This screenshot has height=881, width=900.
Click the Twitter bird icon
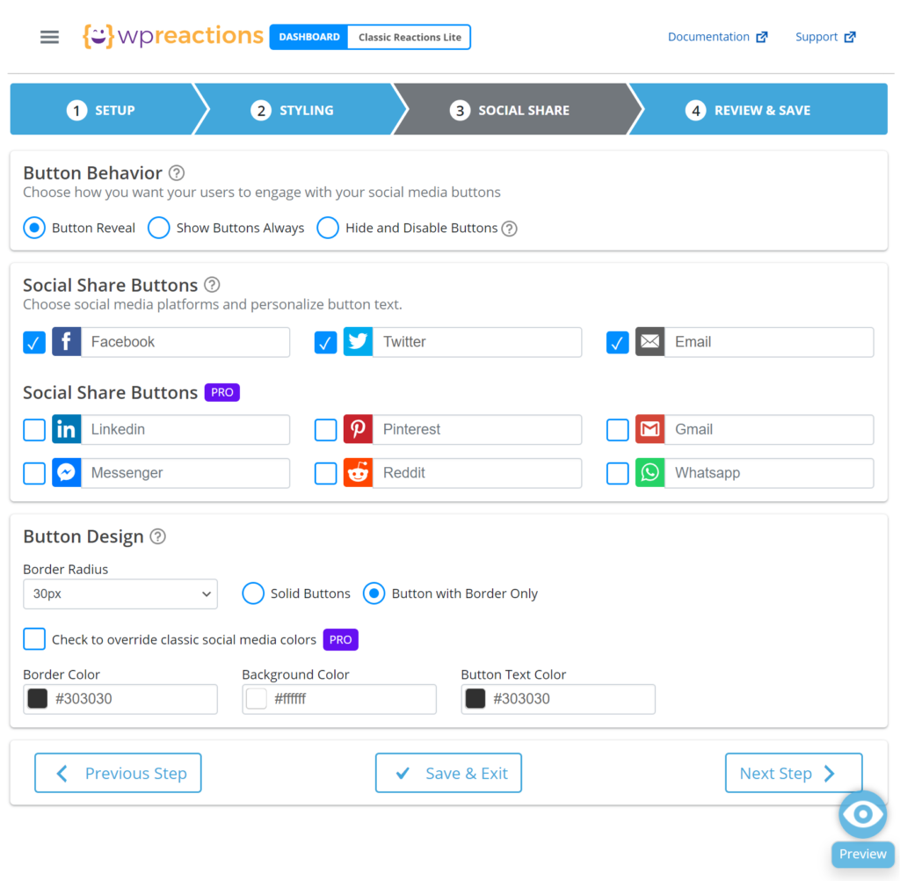pos(359,342)
